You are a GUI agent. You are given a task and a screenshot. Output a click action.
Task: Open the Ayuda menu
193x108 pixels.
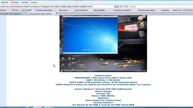tap(34, 2)
